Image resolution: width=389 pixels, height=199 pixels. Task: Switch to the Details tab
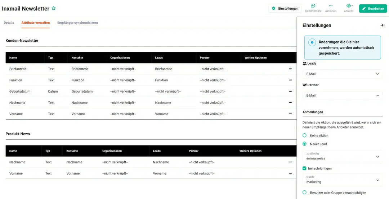(9, 23)
